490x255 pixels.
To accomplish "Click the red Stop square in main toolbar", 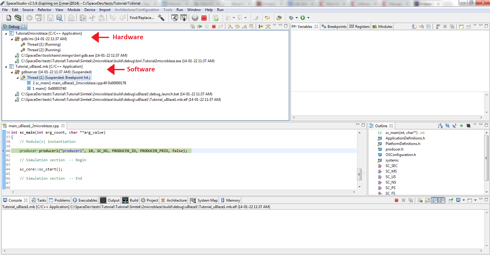I will [x=204, y=18].
